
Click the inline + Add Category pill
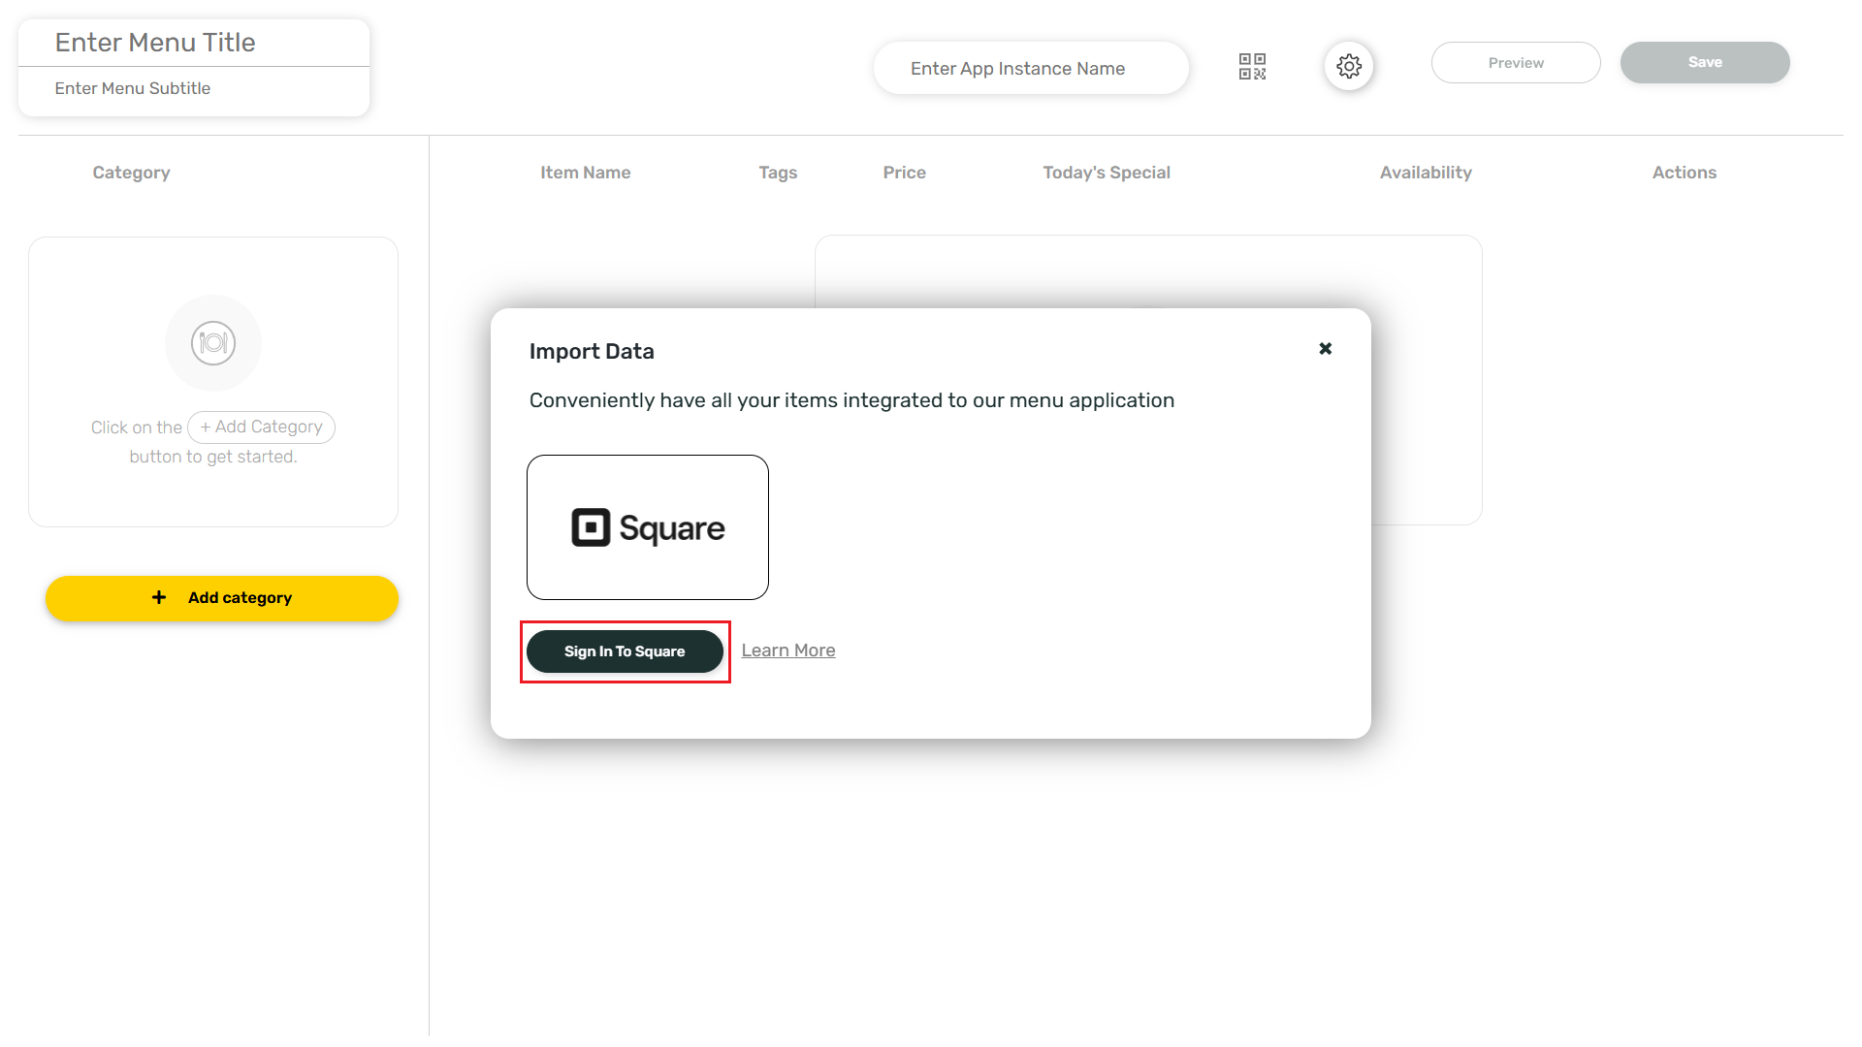tap(261, 428)
